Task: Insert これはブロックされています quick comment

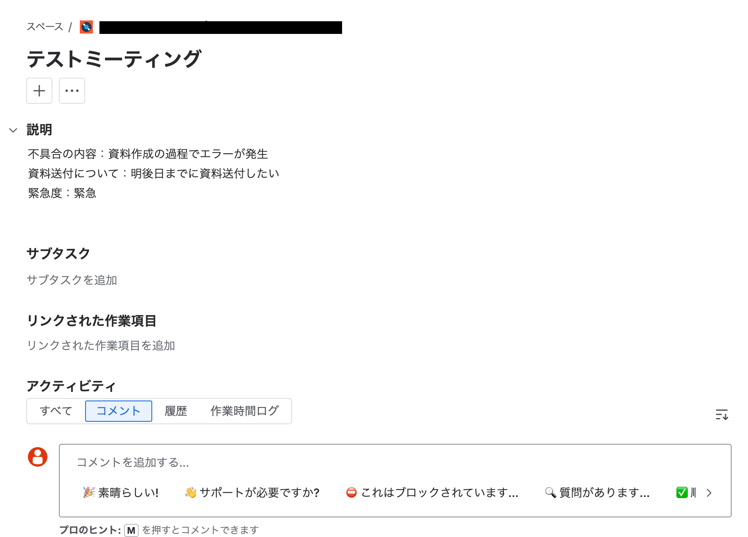Action: click(432, 493)
